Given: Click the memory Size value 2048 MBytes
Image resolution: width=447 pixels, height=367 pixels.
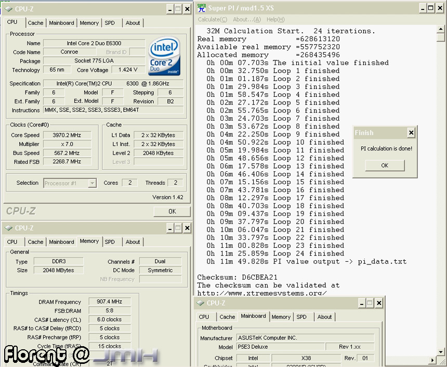Looking at the screenshot, I should 59,270.
